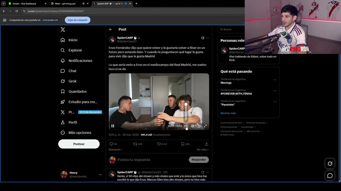Open floating Grok button

tap(330, 164)
